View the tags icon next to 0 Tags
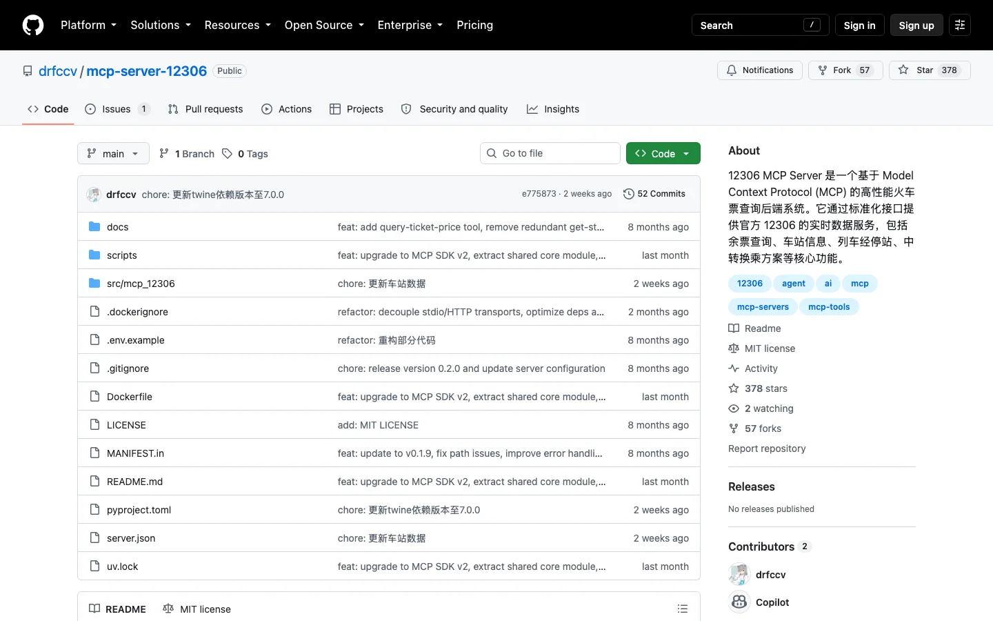The image size is (993, 621). point(227,153)
